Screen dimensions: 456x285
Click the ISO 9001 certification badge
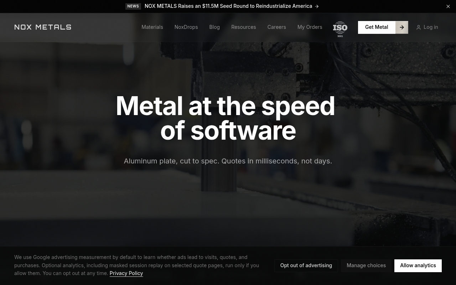tap(340, 29)
